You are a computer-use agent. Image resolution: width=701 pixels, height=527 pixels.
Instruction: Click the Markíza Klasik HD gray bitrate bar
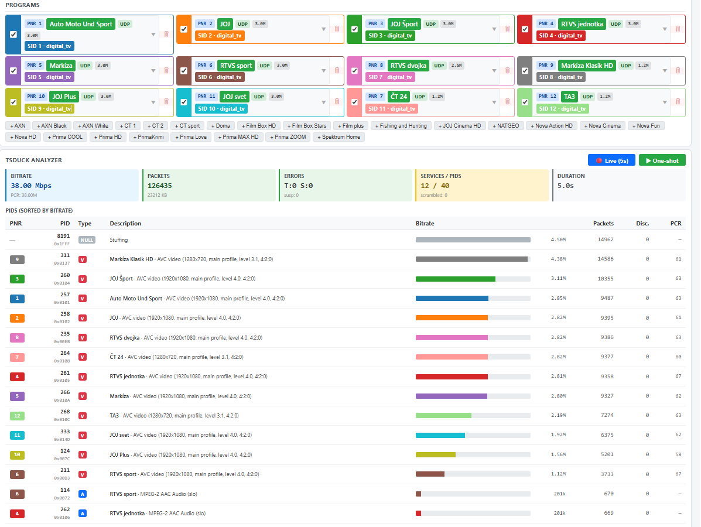coord(471,259)
